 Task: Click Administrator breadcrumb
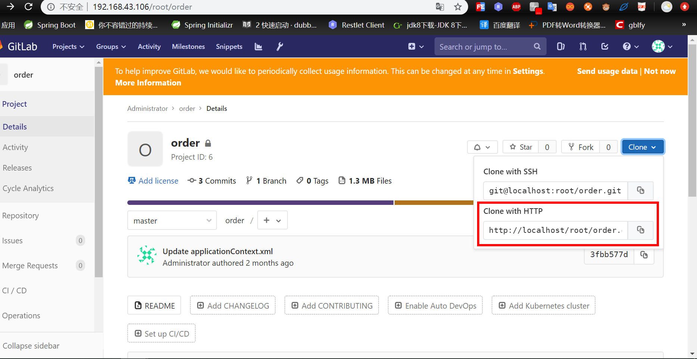pyautogui.click(x=147, y=109)
